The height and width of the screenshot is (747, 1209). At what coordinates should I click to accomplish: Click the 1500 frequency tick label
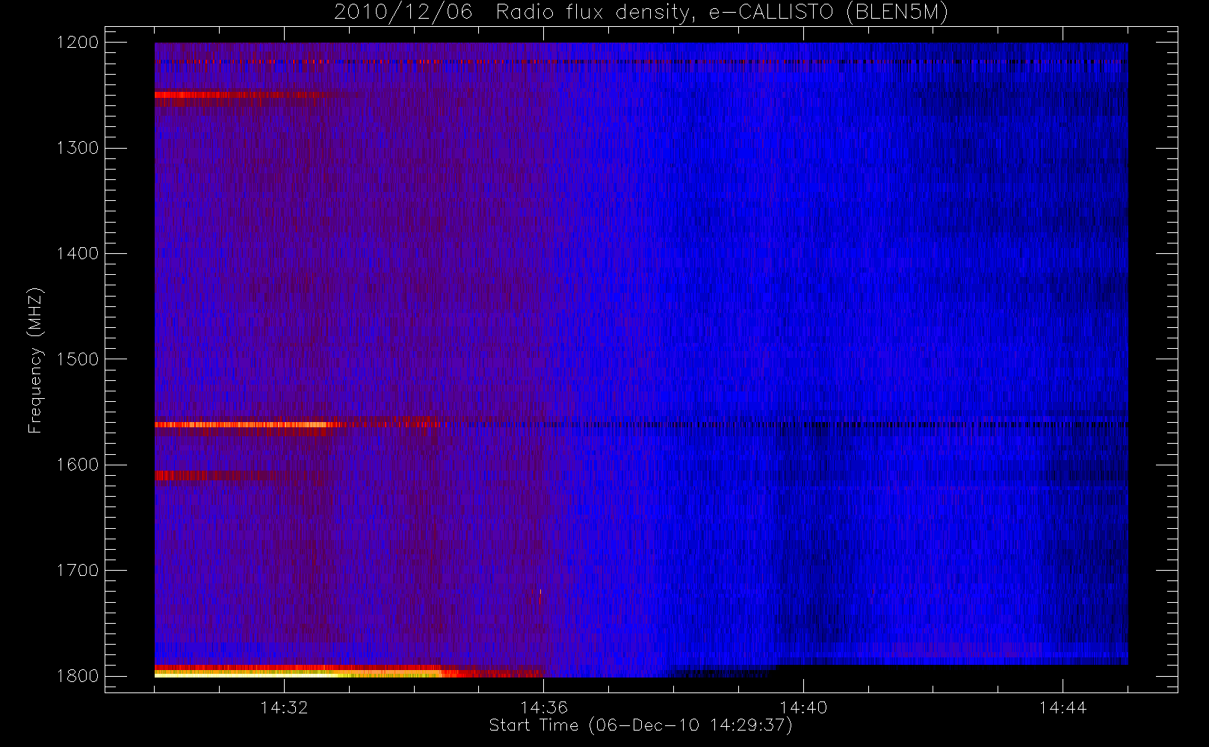[x=78, y=359]
